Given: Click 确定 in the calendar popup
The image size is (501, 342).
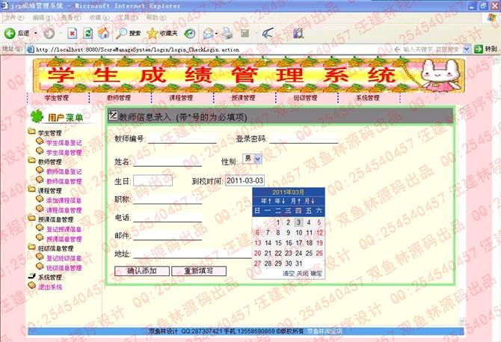Looking at the screenshot, I should tap(316, 274).
